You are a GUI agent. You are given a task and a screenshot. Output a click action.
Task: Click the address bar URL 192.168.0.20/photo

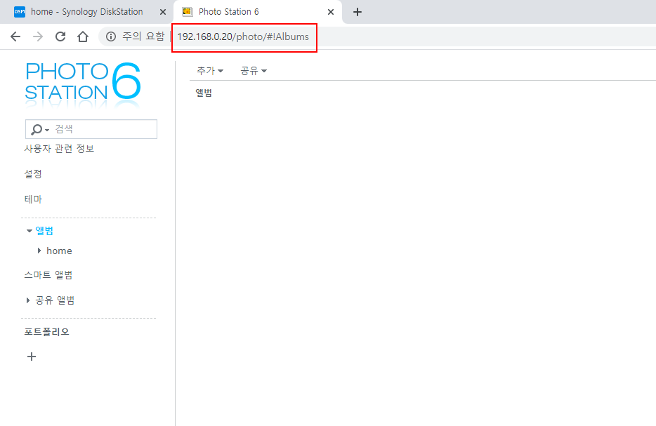click(243, 36)
